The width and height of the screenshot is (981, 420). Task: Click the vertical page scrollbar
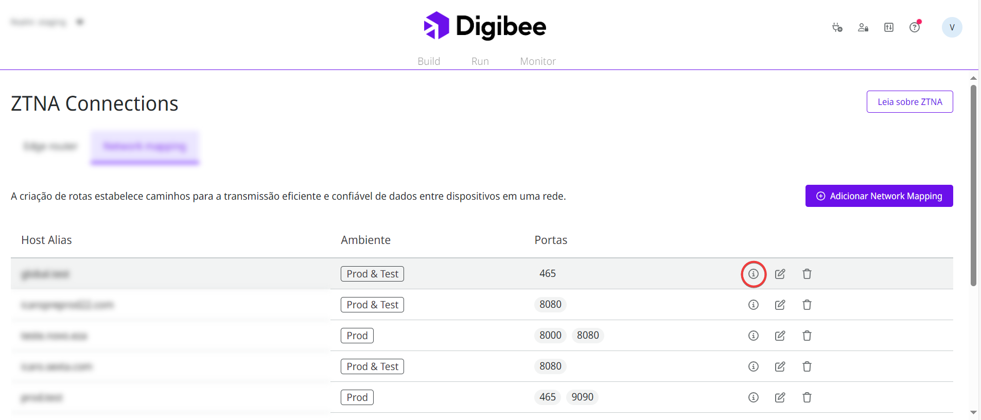[x=973, y=185]
